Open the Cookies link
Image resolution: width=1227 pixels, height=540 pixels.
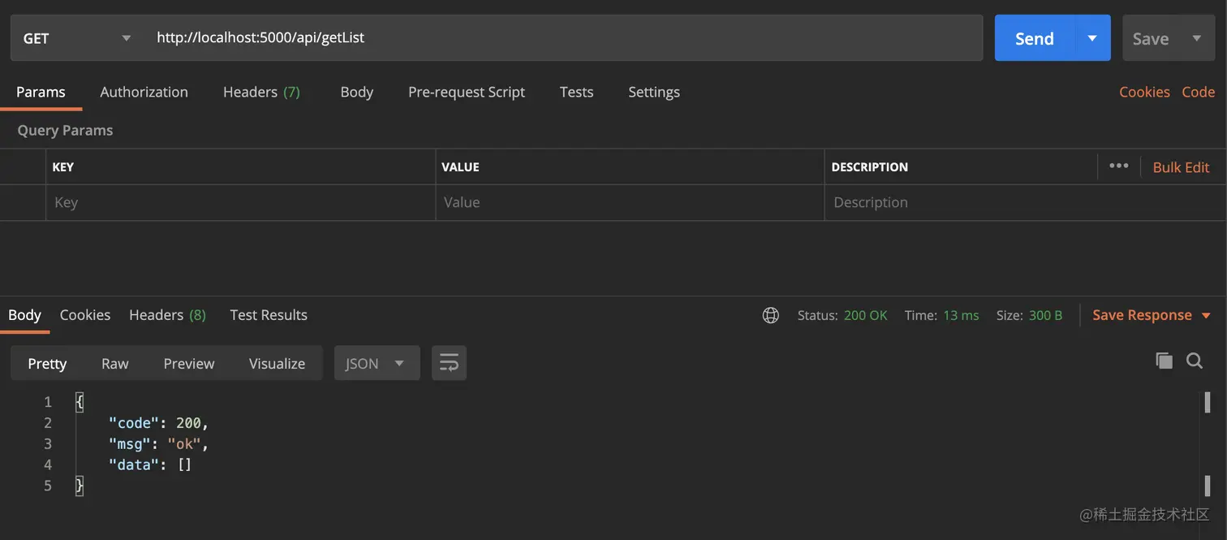pyautogui.click(x=1144, y=92)
